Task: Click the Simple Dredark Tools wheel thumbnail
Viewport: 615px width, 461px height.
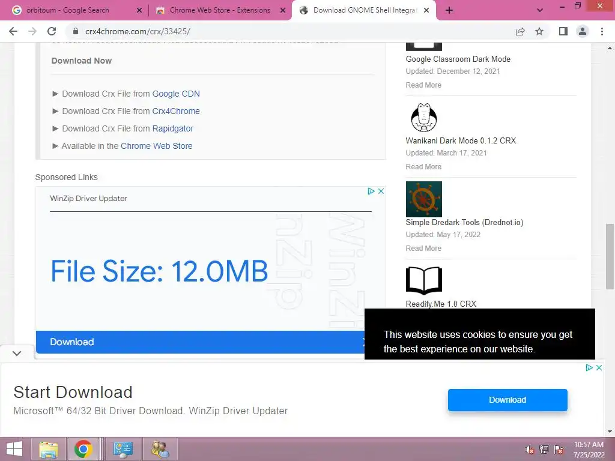Action: pos(424,199)
